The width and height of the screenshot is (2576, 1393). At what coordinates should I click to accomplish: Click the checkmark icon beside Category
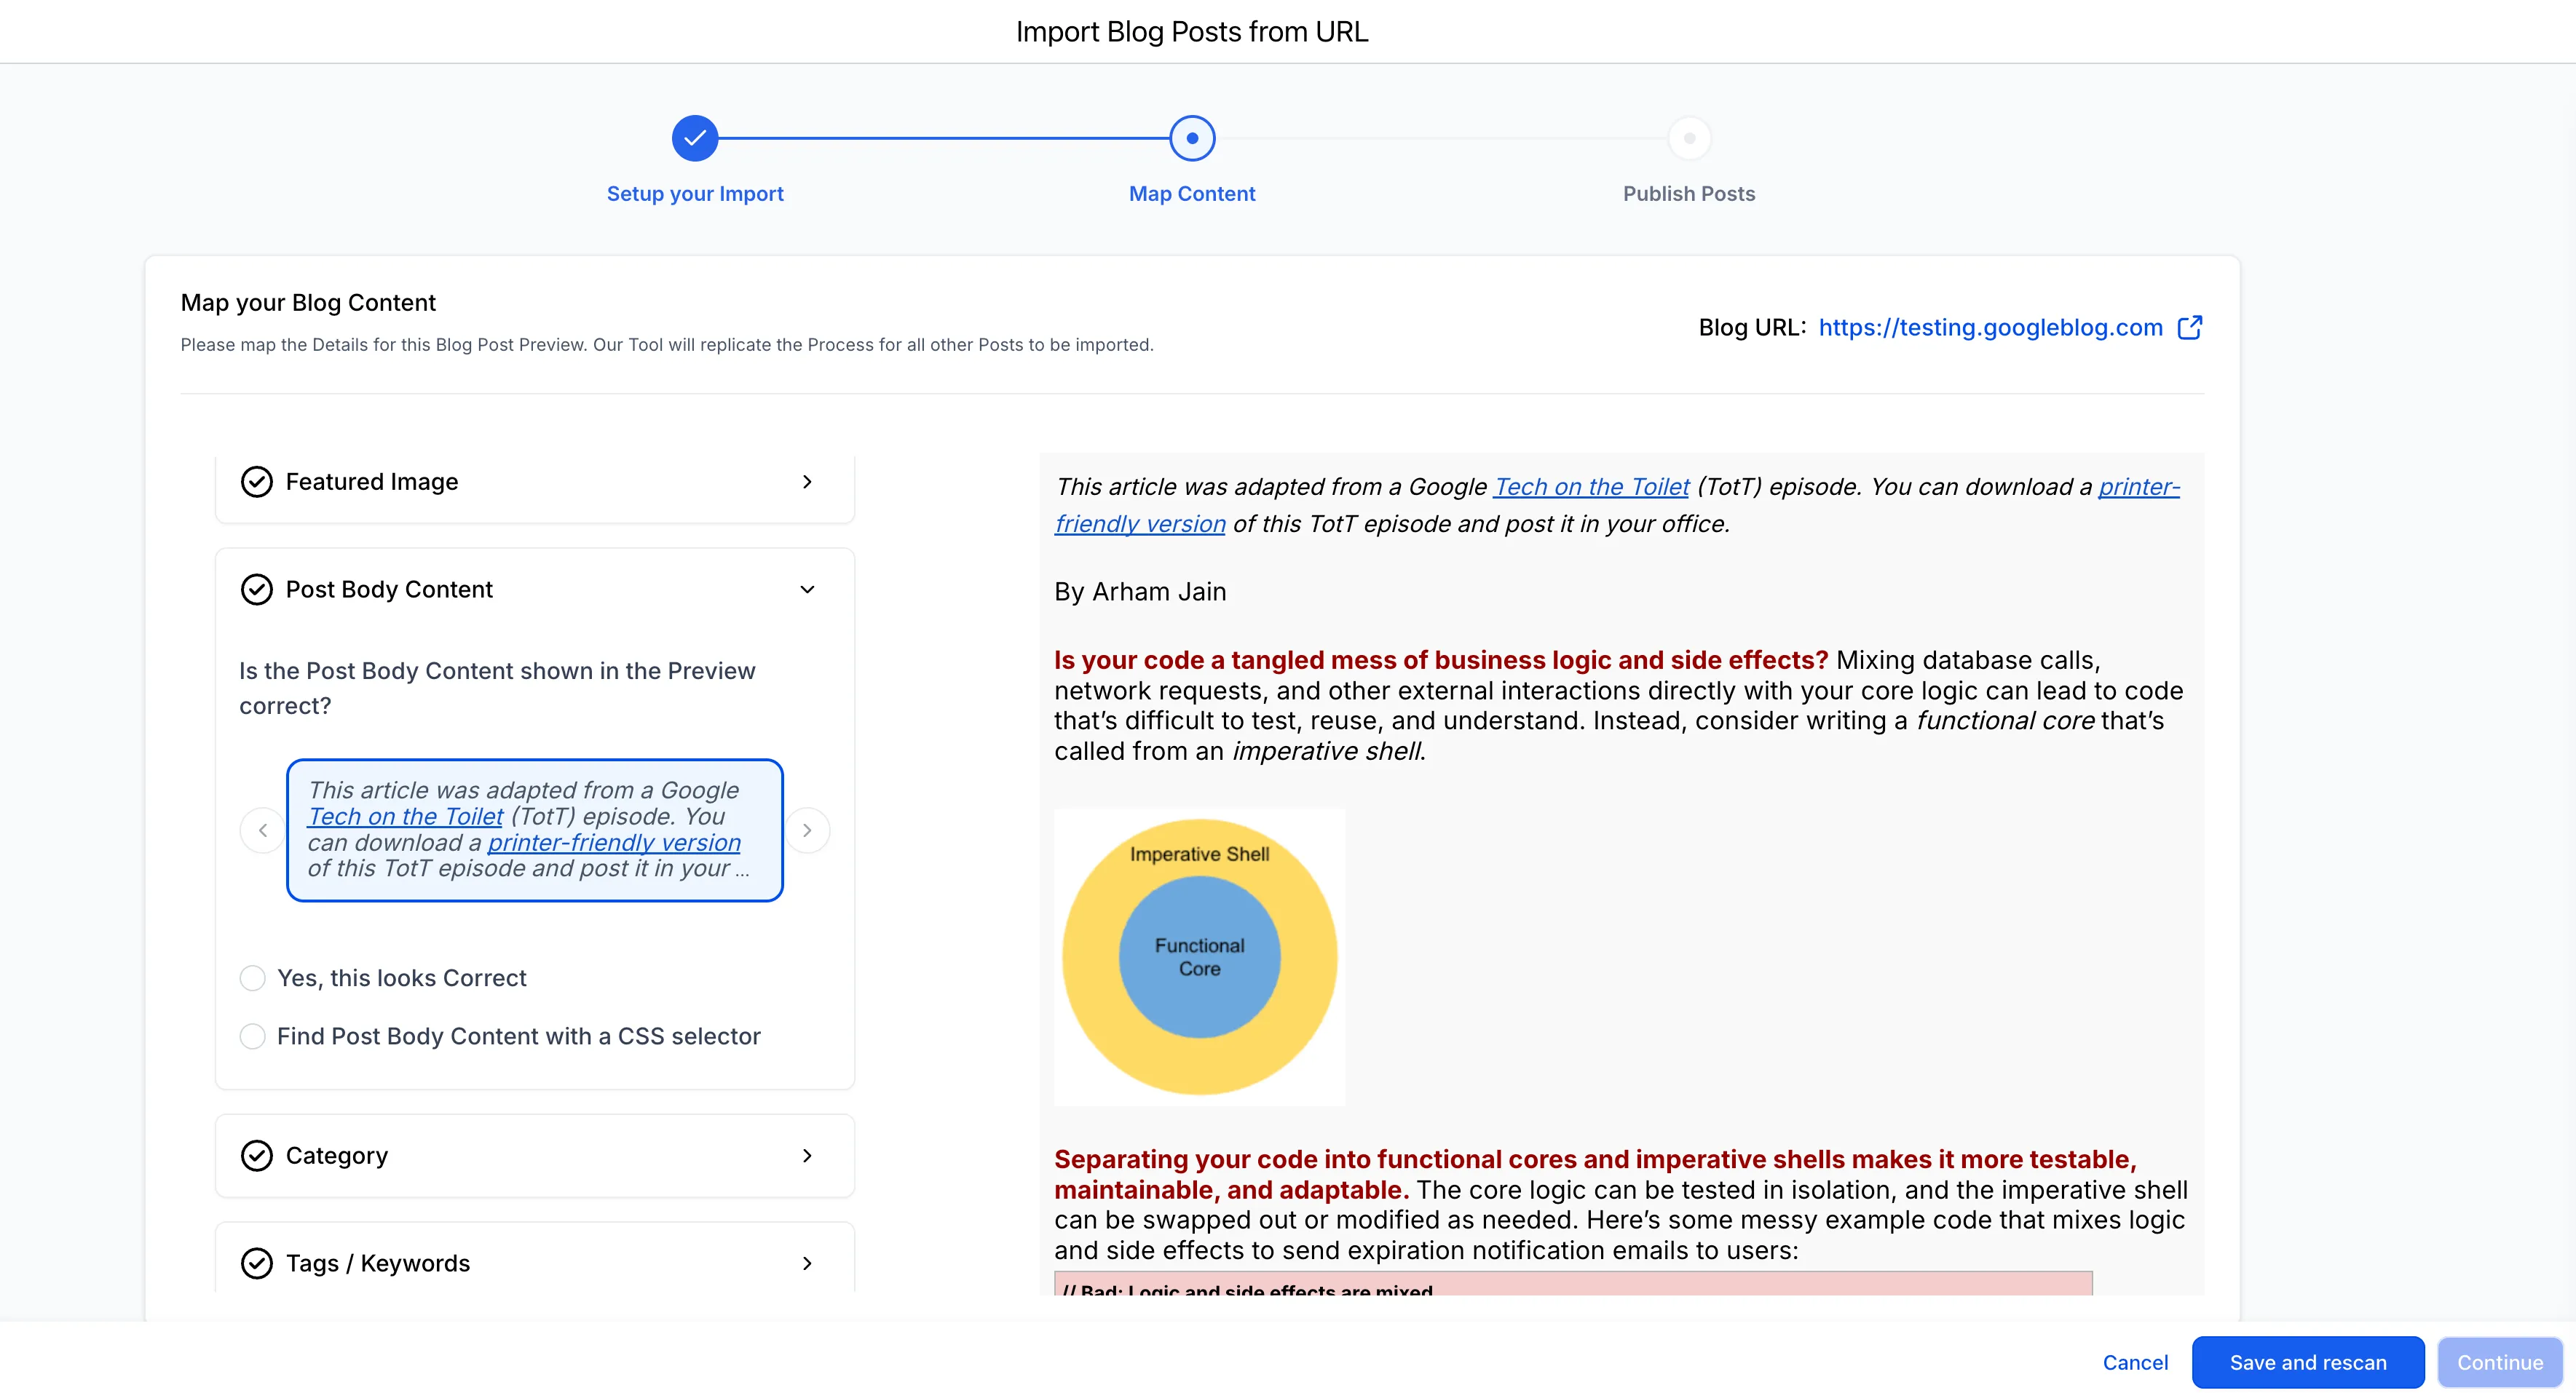click(257, 1155)
